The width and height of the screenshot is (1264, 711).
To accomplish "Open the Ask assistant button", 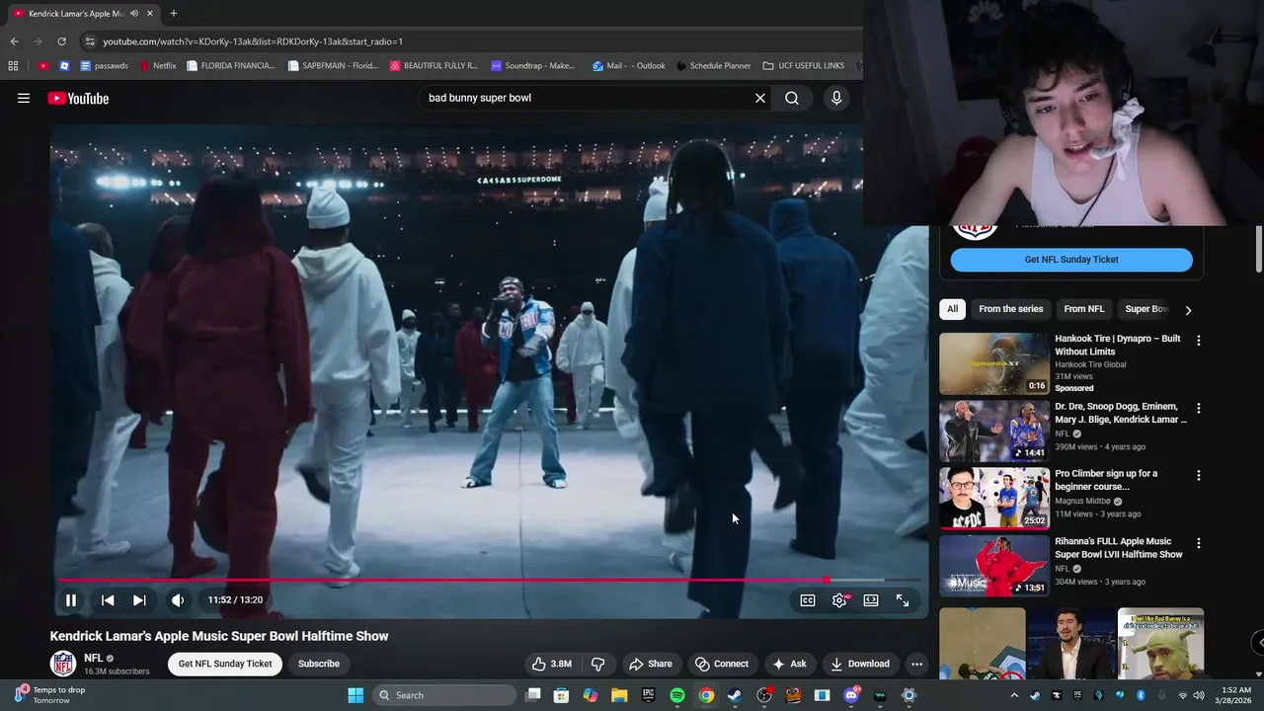I will click(789, 664).
